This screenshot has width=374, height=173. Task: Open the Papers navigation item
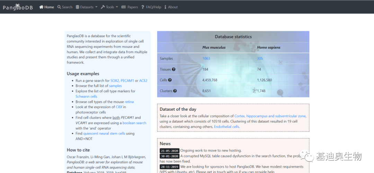(132, 7)
